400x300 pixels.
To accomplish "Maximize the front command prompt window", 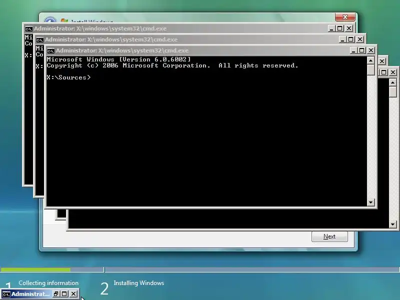I will [361, 50].
